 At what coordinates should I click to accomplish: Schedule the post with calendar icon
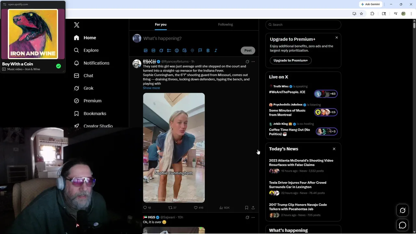[185, 50]
